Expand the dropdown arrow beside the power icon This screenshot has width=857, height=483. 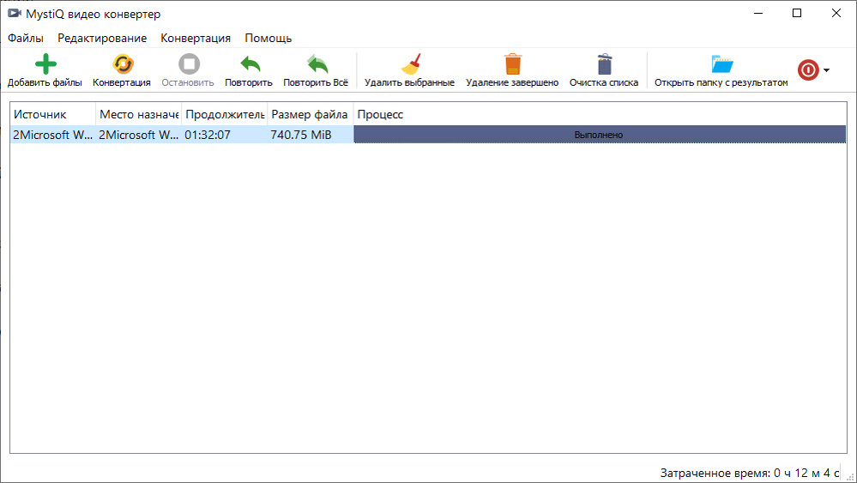pos(826,70)
